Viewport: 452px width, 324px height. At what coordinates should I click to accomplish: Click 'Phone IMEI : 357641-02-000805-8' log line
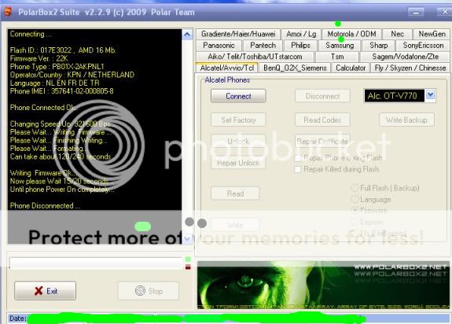click(x=61, y=91)
